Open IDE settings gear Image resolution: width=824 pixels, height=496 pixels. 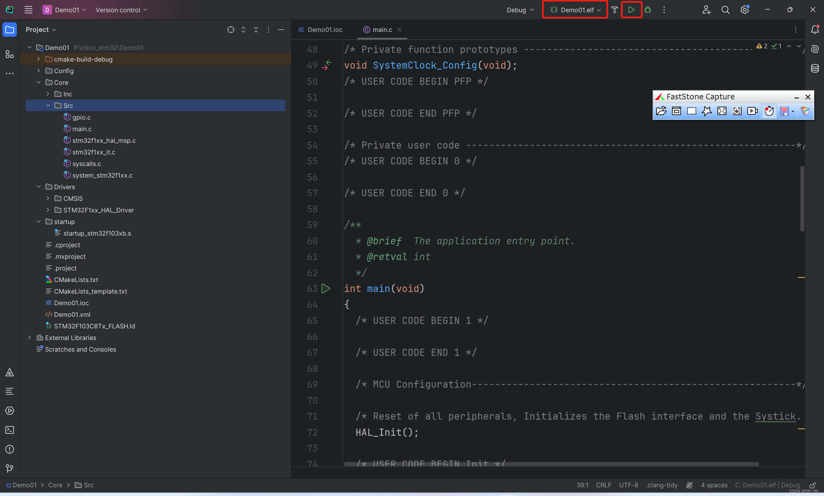[744, 10]
